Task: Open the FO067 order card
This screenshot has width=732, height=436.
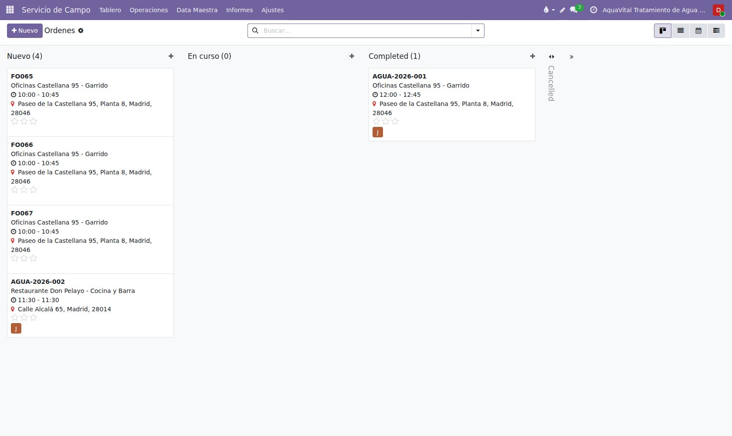Action: [x=90, y=239]
